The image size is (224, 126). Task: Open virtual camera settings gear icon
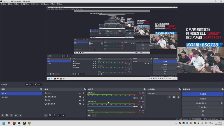click(221, 103)
